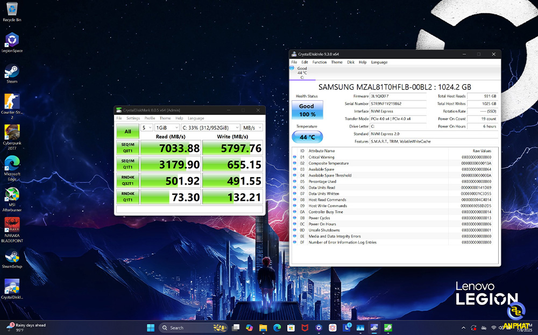Open Wi-Fi network tray icon
This screenshot has height=335, width=538.
pos(493,328)
